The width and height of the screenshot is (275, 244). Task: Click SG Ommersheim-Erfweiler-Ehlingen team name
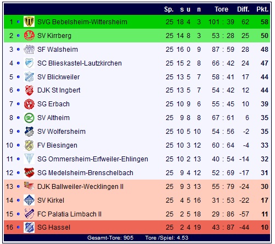pyautogui.click(x=93, y=159)
